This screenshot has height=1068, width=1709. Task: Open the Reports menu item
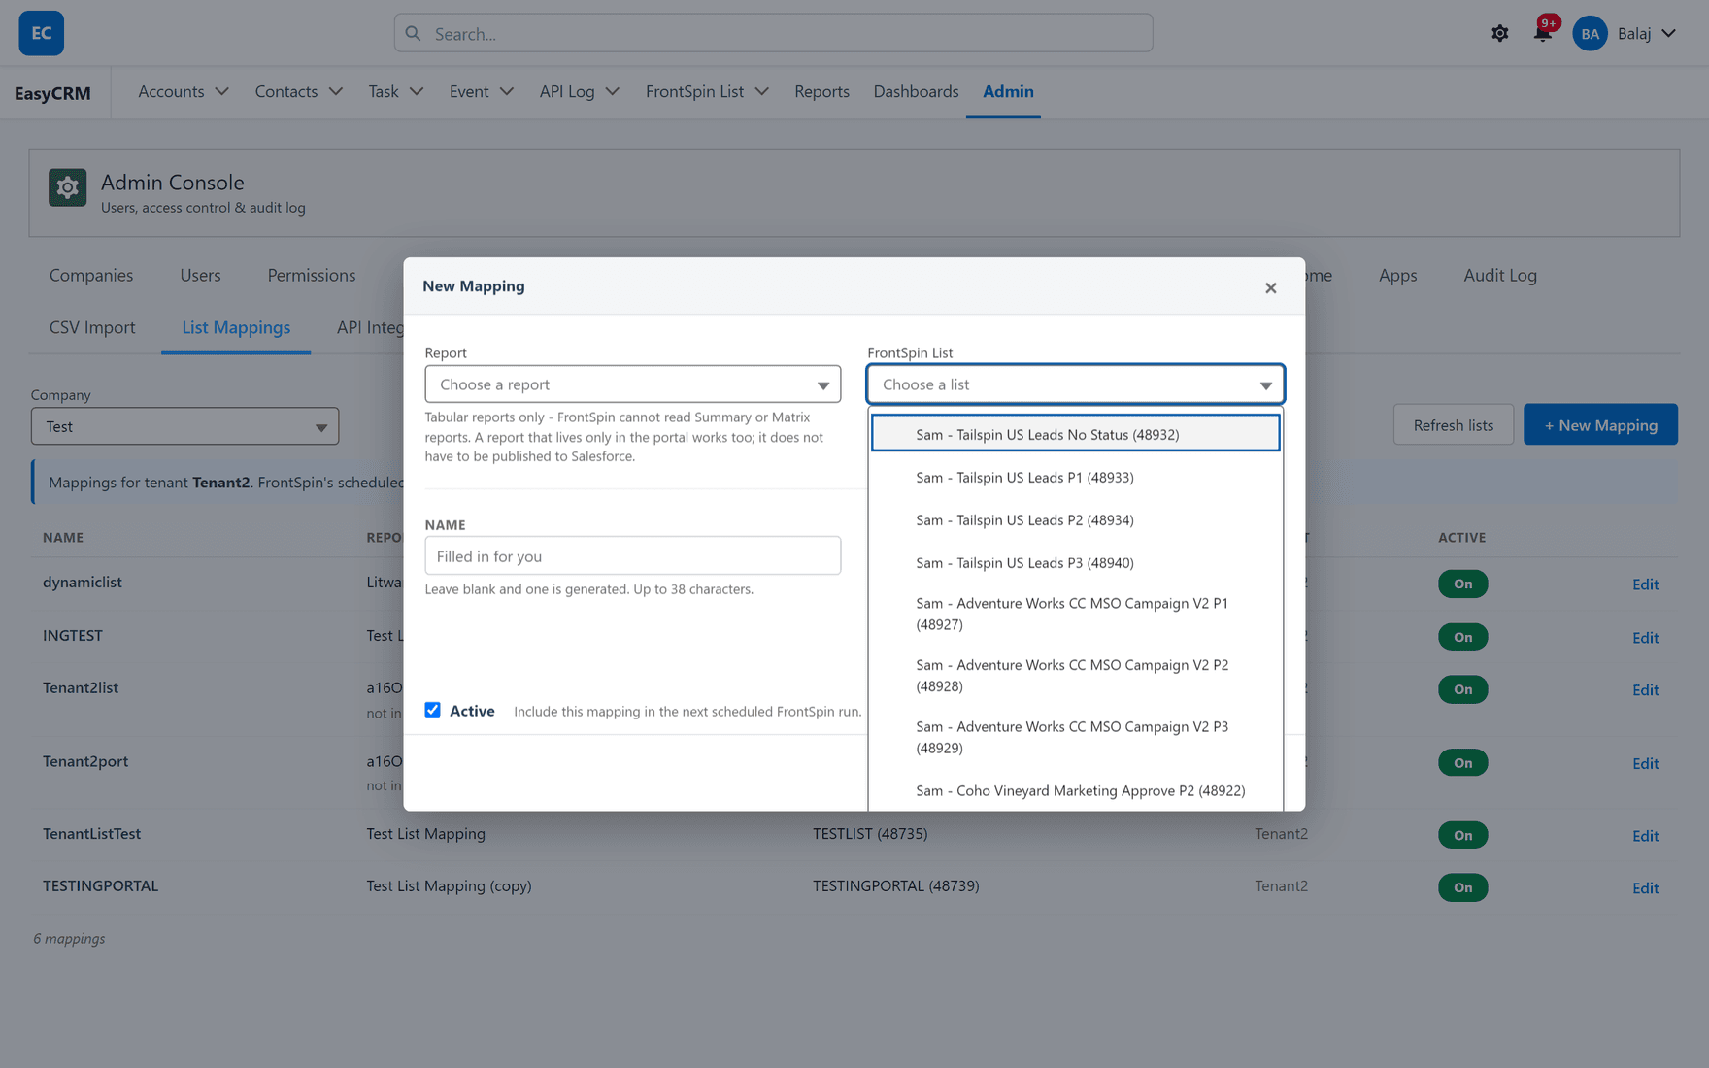[821, 91]
